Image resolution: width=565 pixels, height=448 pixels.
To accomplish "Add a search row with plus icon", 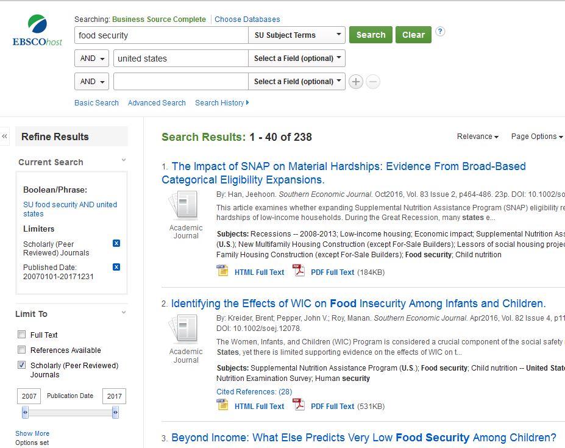I will [356, 82].
